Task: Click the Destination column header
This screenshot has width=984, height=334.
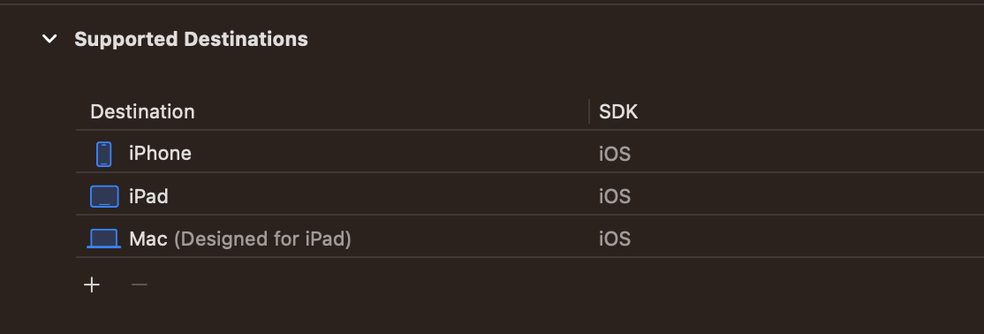Action: click(x=142, y=111)
